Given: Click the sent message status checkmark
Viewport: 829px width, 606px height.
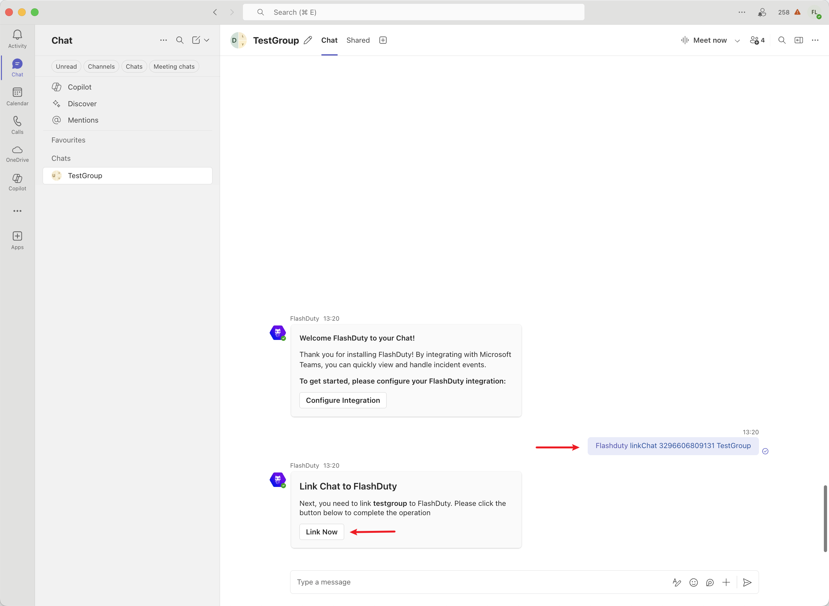Looking at the screenshot, I should point(765,451).
